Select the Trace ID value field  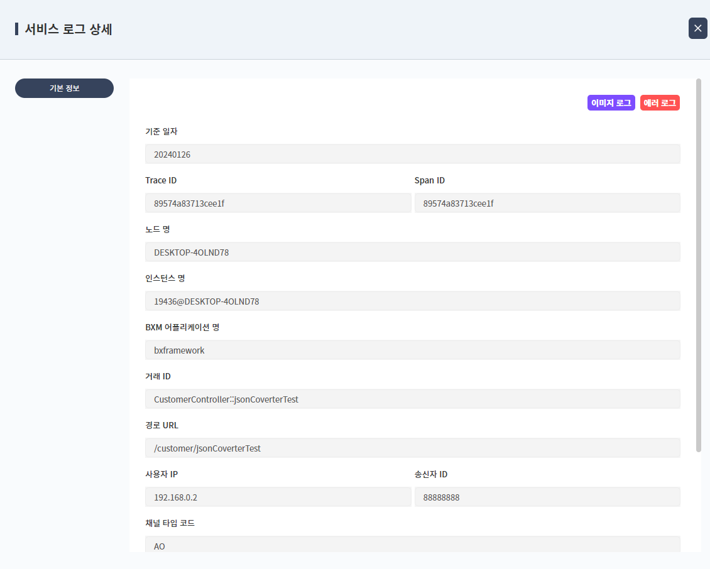tap(278, 202)
